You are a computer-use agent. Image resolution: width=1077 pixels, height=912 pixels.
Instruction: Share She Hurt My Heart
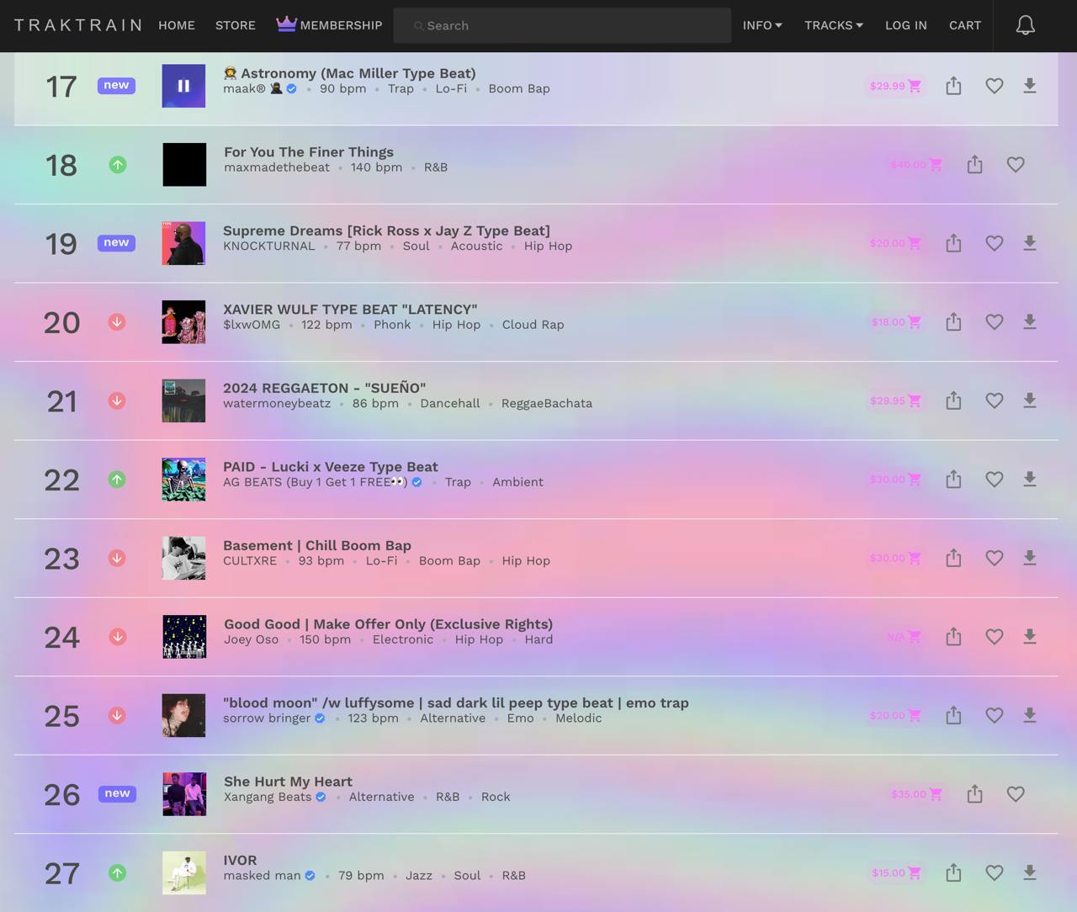(x=974, y=794)
